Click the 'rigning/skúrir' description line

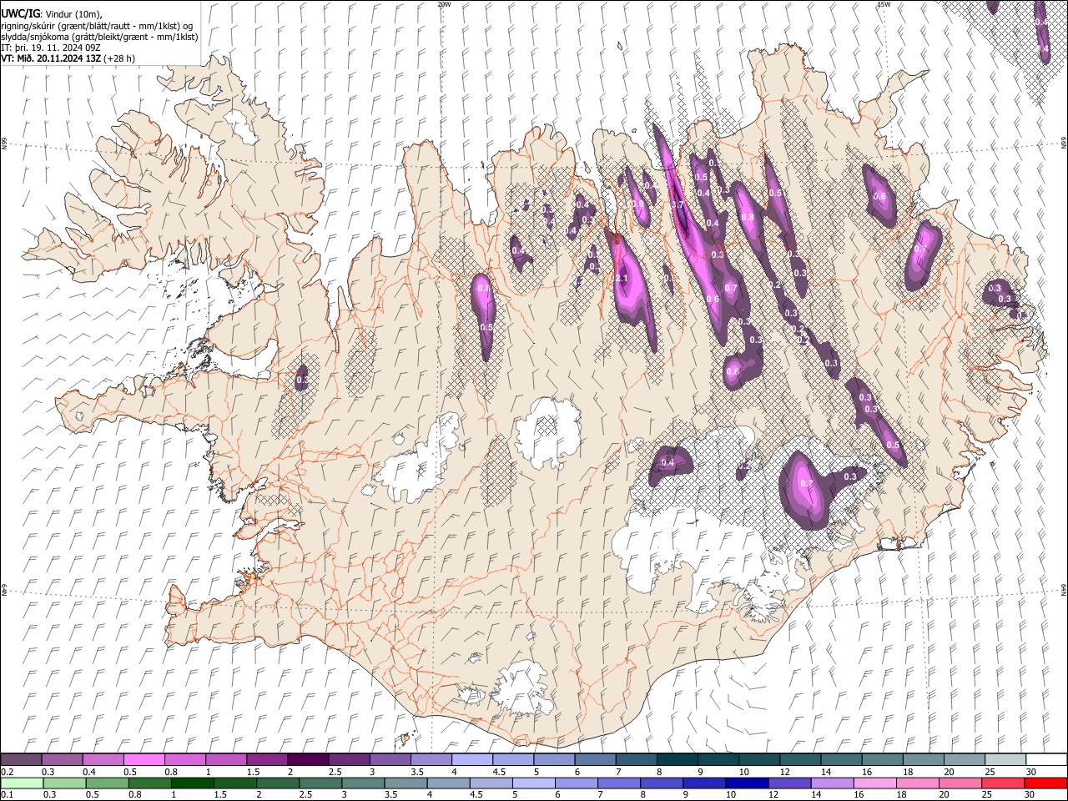point(98,26)
